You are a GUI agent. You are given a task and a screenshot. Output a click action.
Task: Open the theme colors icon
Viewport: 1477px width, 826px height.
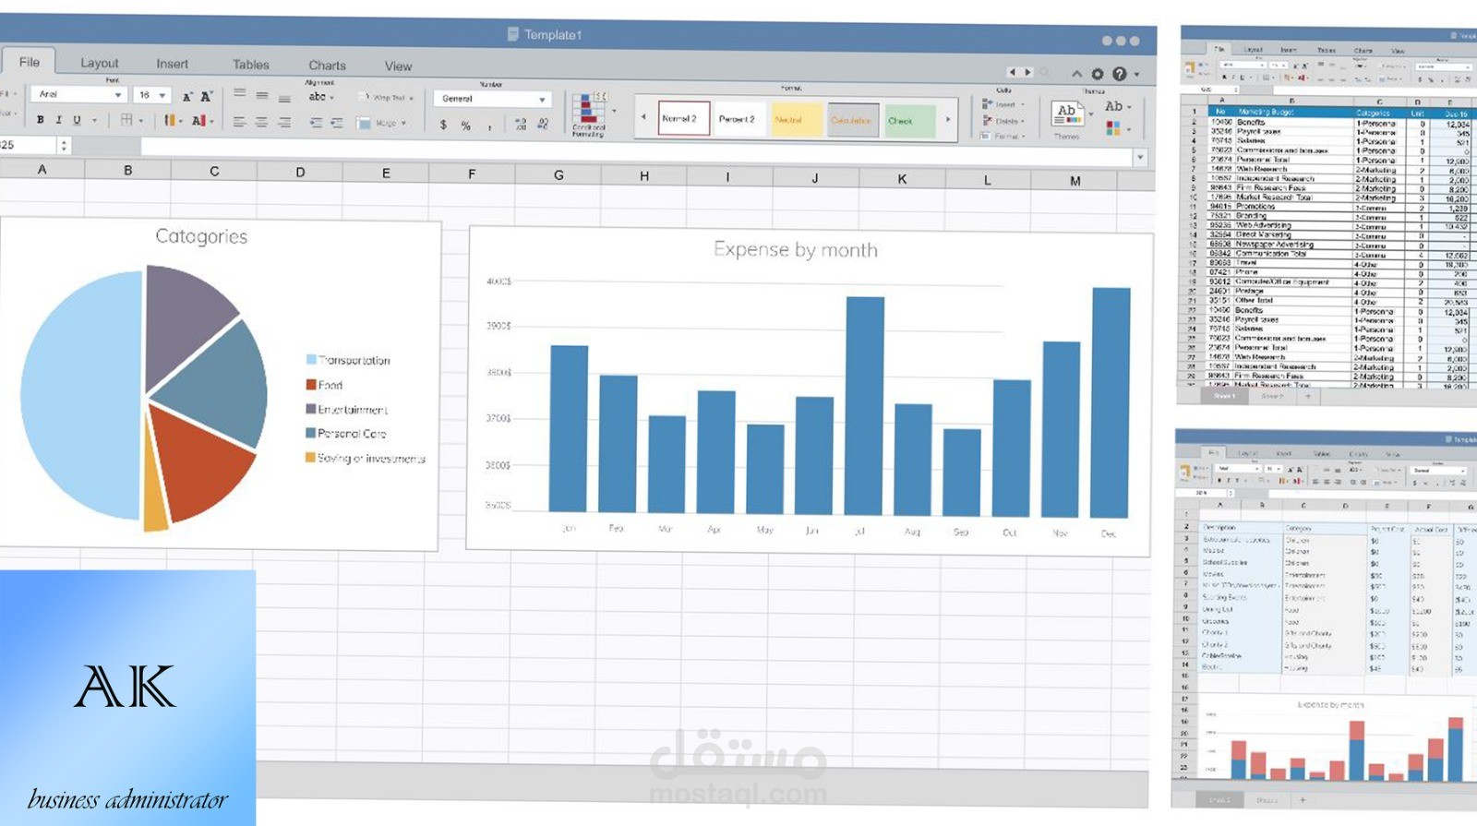coord(1113,128)
